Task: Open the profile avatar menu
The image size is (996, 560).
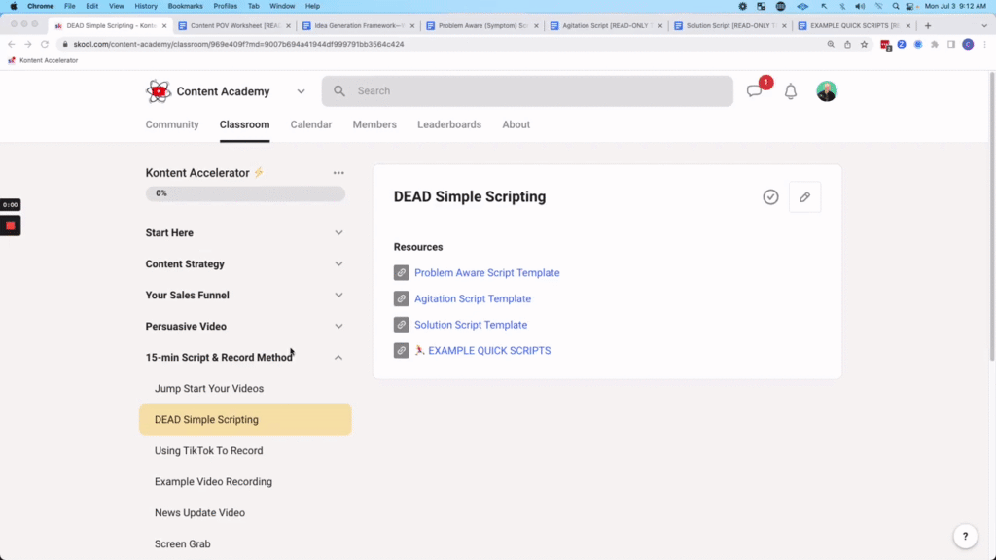Action: [x=827, y=91]
